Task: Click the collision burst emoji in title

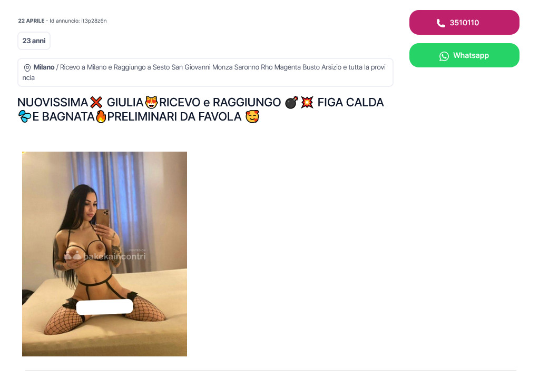Action: [307, 102]
